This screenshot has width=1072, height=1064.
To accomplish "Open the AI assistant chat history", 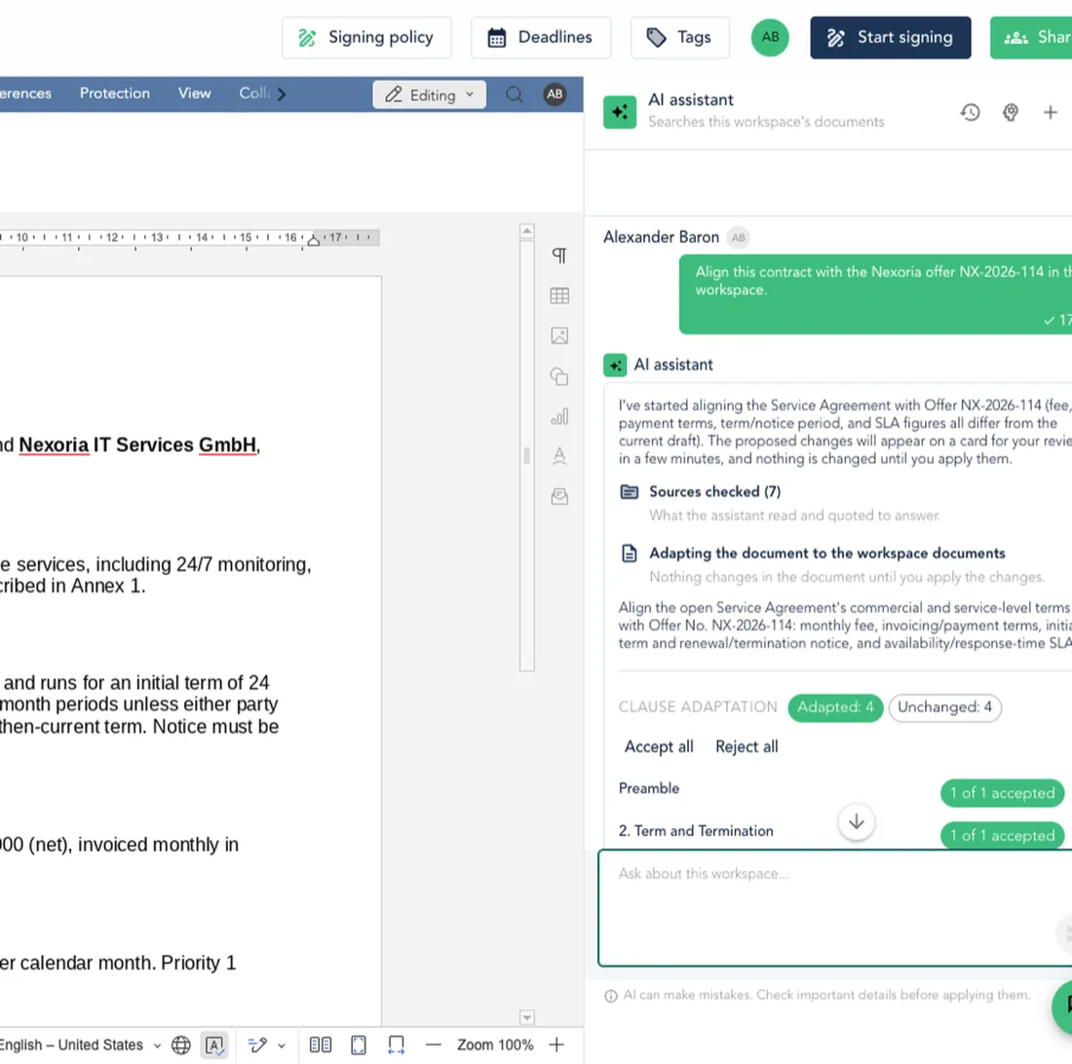I will pyautogui.click(x=970, y=113).
